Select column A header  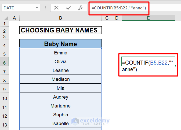point(14,18)
